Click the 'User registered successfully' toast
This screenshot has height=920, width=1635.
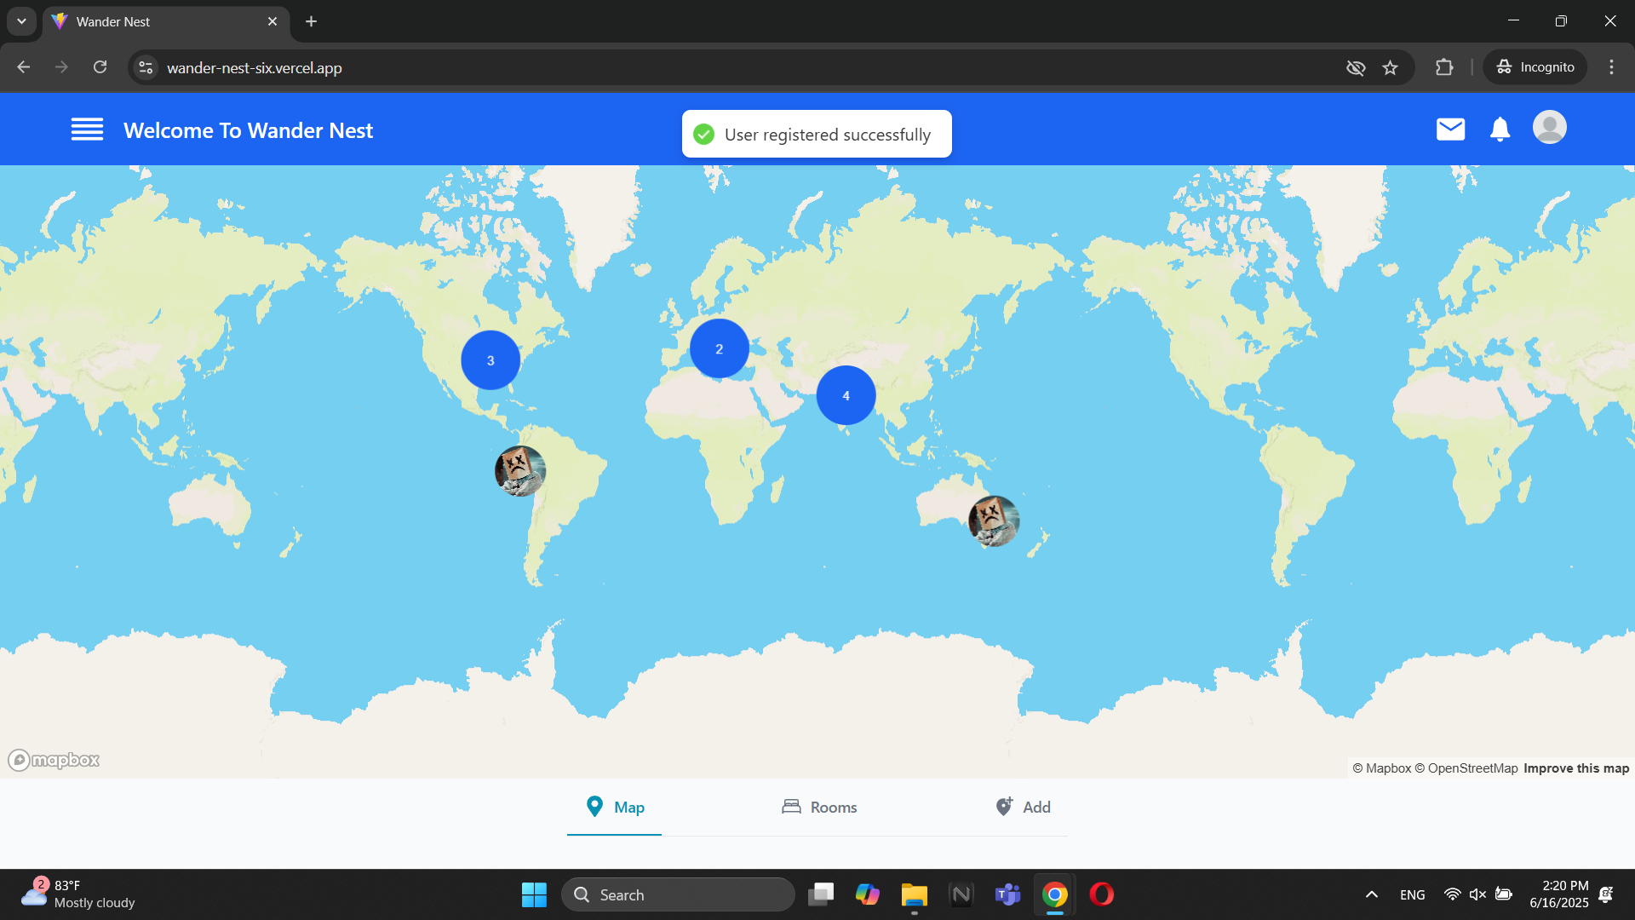pyautogui.click(x=817, y=134)
